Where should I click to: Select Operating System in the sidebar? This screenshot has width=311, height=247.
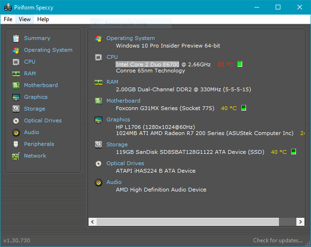pos(48,50)
